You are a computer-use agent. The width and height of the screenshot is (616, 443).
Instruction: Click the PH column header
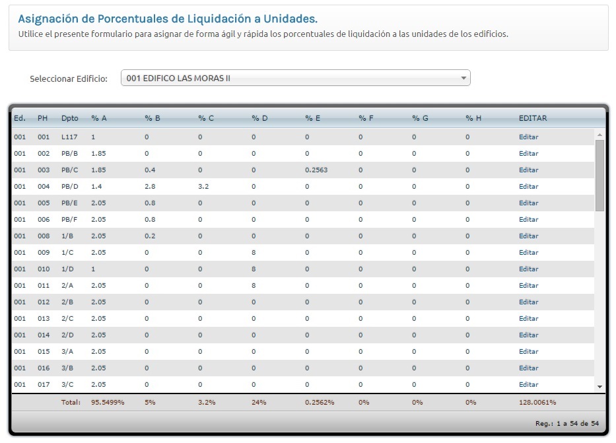click(x=42, y=118)
